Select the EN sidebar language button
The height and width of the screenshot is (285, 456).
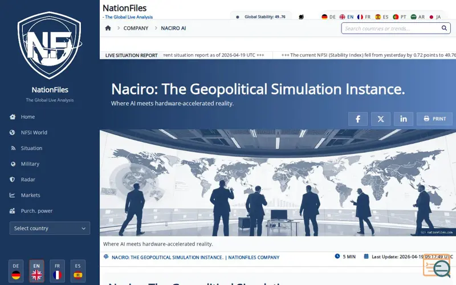(x=36, y=271)
